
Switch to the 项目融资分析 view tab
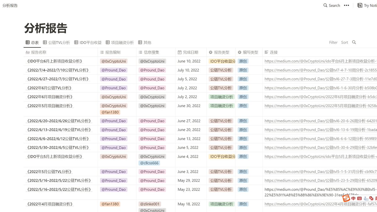(120, 42)
